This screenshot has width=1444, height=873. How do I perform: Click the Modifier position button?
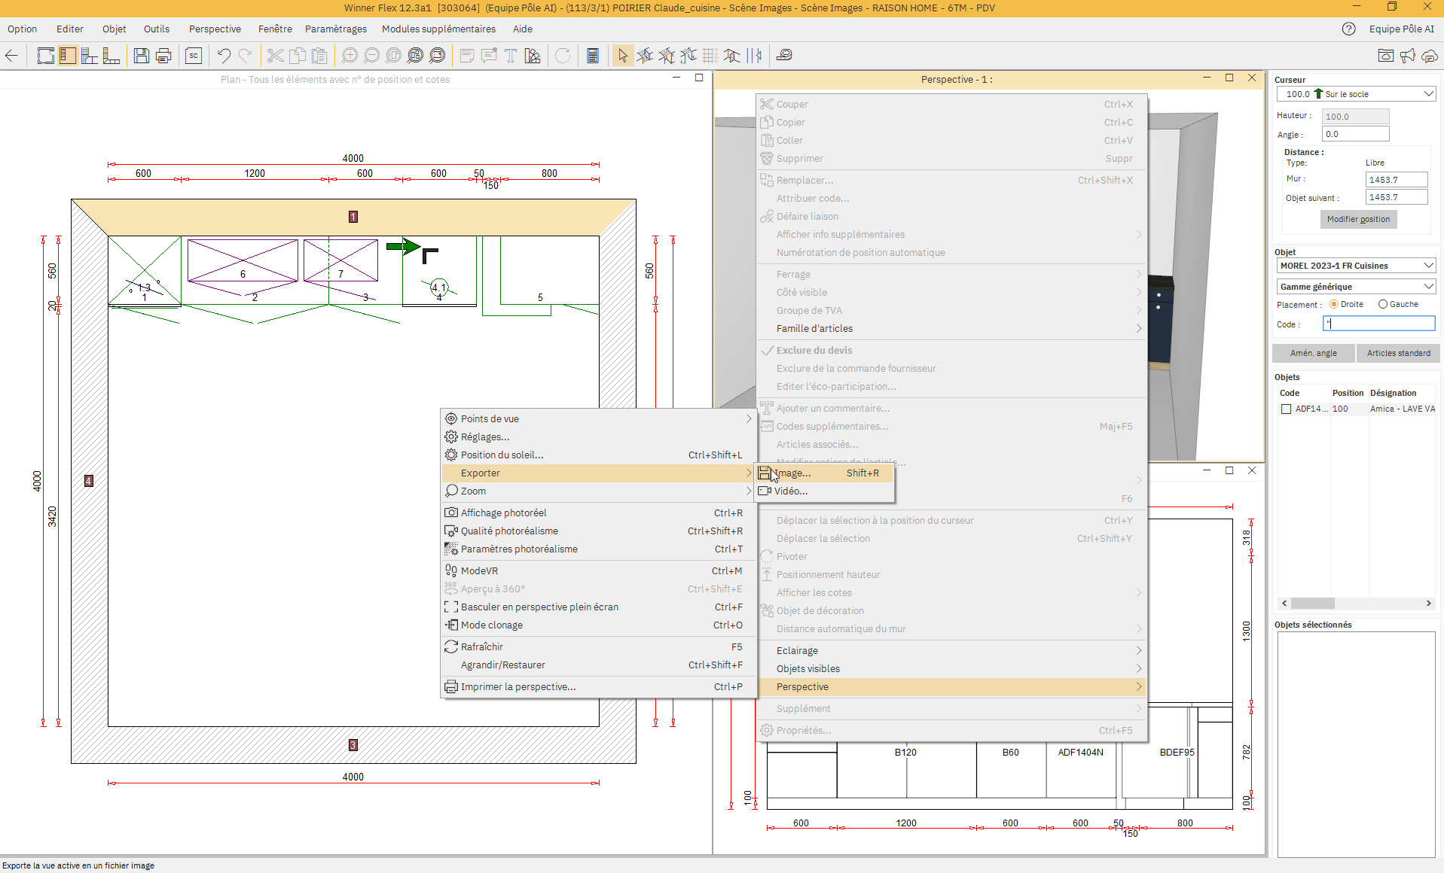click(1358, 219)
